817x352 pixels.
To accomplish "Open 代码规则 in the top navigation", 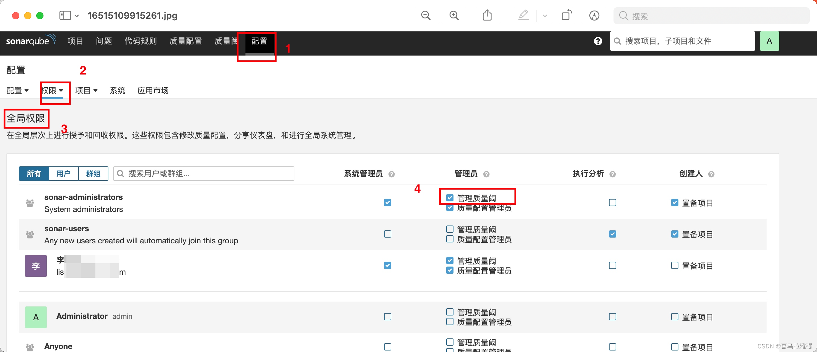I will point(140,41).
